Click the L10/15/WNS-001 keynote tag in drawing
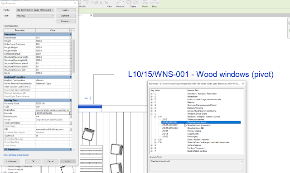Screen dimensions: 290x173 pos(201,75)
